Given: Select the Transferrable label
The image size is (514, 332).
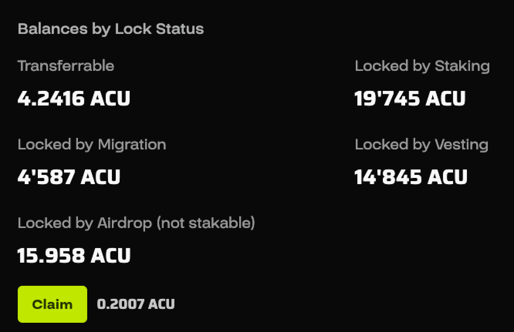Looking at the screenshot, I should coord(66,66).
